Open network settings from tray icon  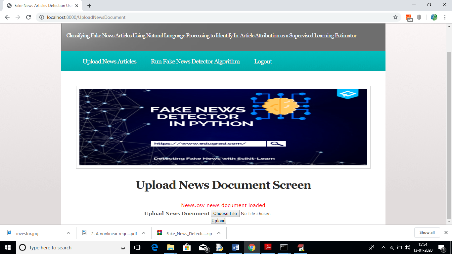392,247
